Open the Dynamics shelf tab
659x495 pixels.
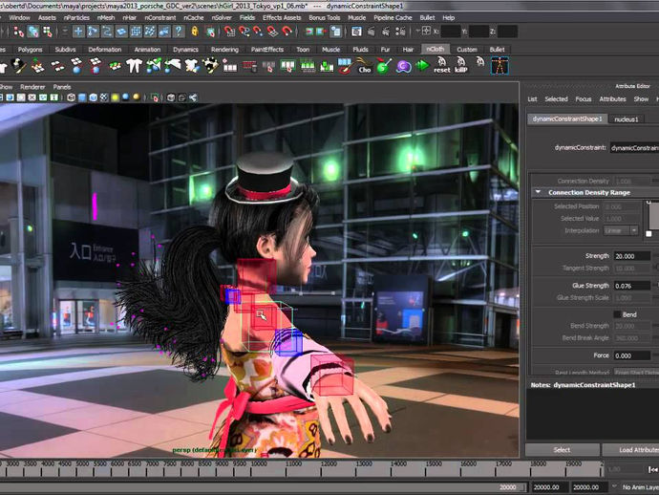click(x=185, y=49)
